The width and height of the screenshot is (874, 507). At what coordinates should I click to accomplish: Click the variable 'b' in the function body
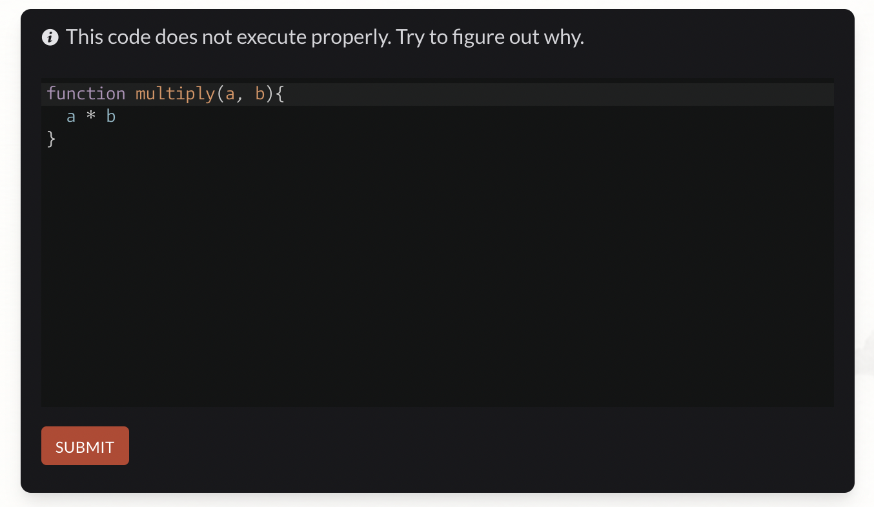[x=111, y=117]
